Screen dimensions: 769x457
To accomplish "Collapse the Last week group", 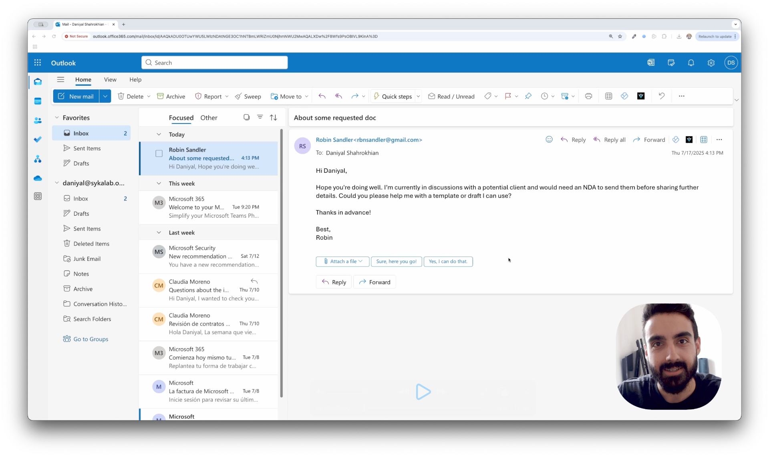I will coord(159,233).
